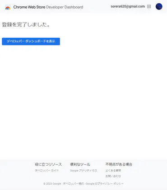This screenshot has width=167, height=190.
Task: Open the お問い合わせ footer link
Action: pyautogui.click(x=113, y=176)
